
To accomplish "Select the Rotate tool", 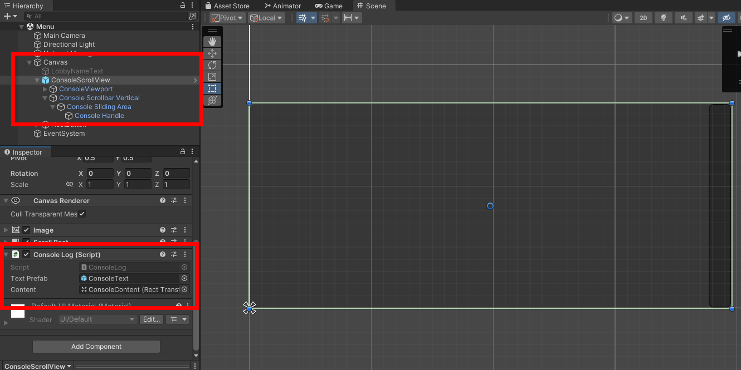I will (212, 65).
